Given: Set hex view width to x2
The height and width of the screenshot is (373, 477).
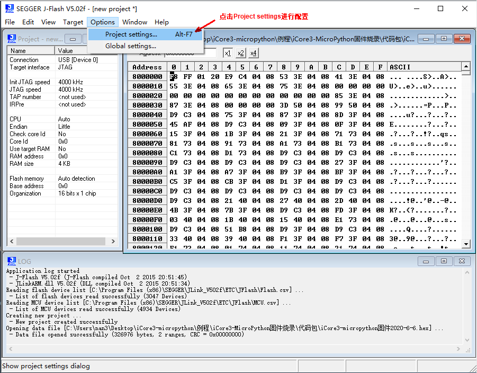Looking at the screenshot, I should [241, 53].
